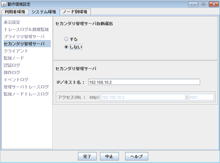Open the ノード別環境 tab

pyautogui.click(x=75, y=12)
